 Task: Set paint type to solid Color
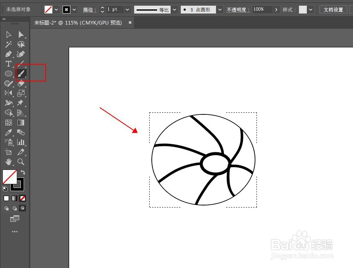[6, 198]
